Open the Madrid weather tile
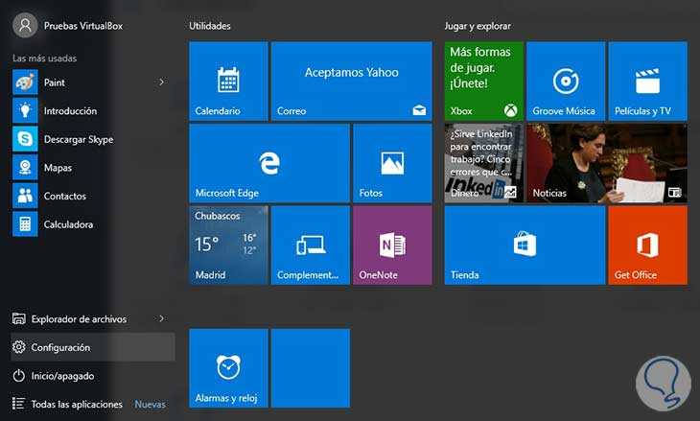Viewport: 700px width, 421px height. [x=228, y=246]
